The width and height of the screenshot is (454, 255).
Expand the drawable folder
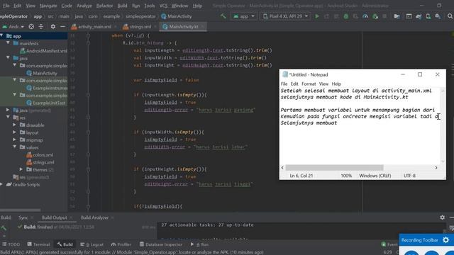point(14,125)
